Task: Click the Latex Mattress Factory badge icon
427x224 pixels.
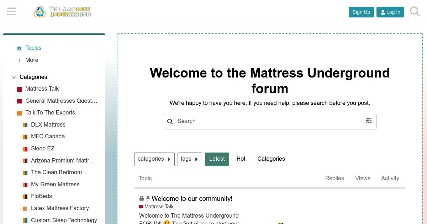Action: click(25, 209)
